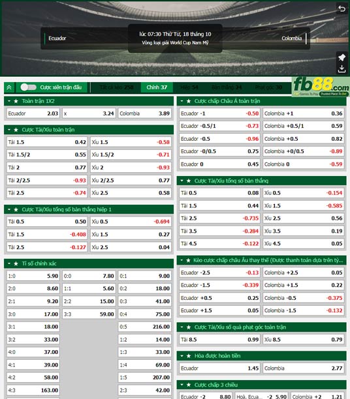This screenshot has height=399, width=350.
Task: Star the Tỉ số chính xác market
Action: pos(16,263)
